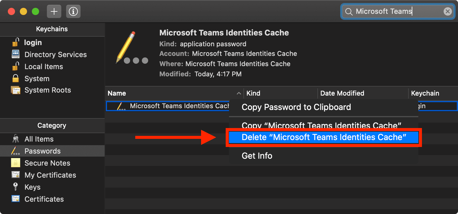Show My Certificates category
This screenshot has width=458, height=214.
click(x=50, y=175)
